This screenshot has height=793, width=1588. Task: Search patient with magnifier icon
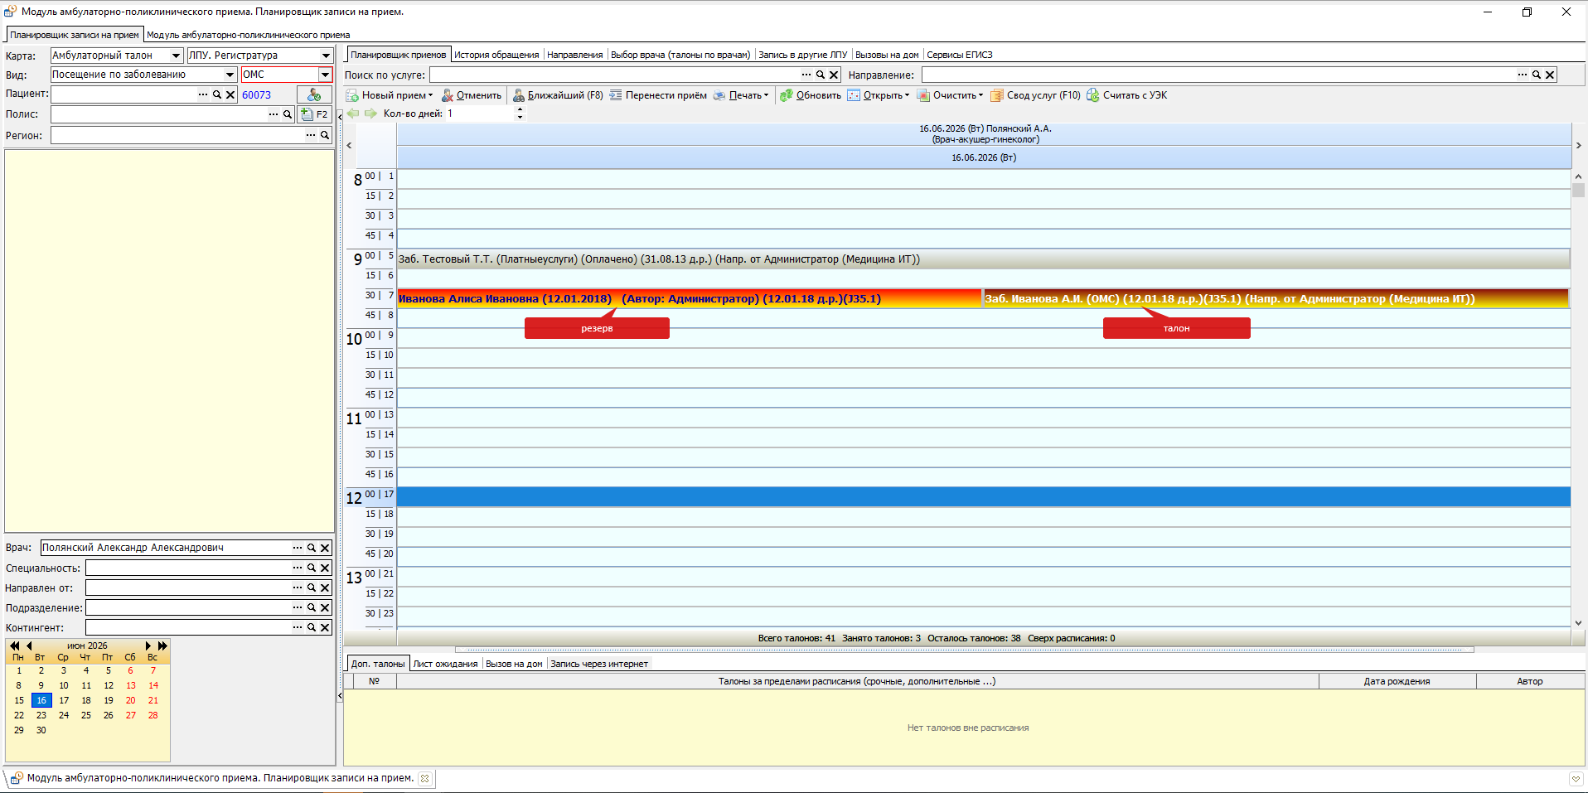coord(217,94)
